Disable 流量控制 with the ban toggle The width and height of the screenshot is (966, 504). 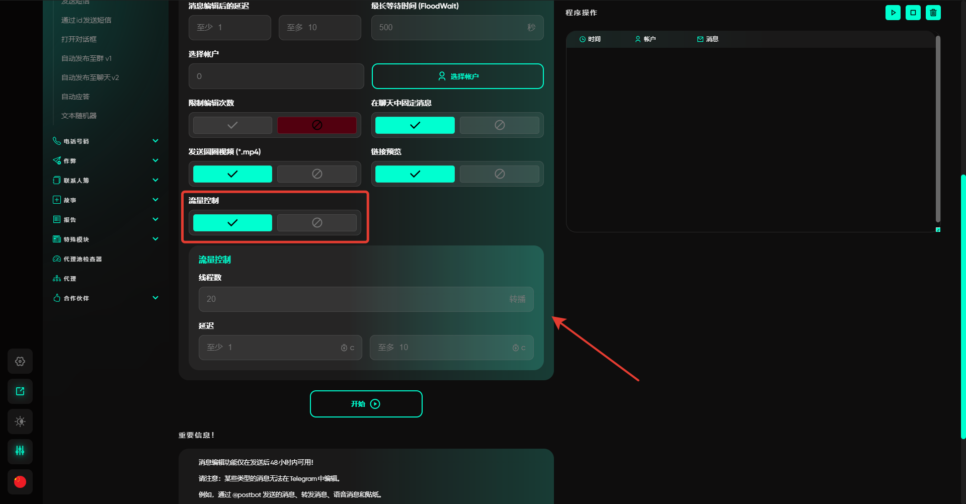pos(316,223)
